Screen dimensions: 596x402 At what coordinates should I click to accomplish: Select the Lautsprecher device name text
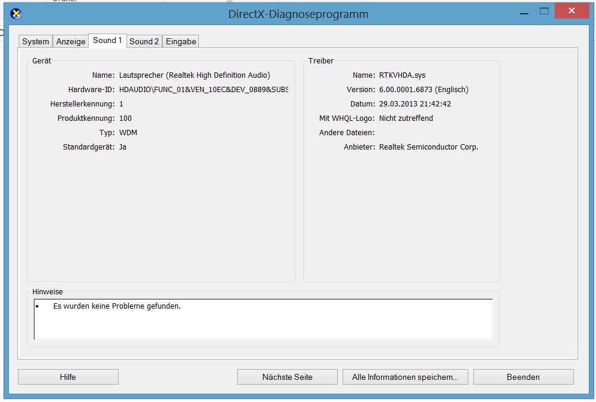[195, 75]
